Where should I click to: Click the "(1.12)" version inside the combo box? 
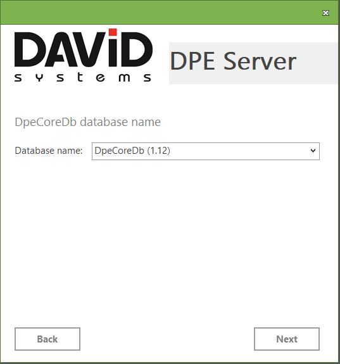click(159, 151)
